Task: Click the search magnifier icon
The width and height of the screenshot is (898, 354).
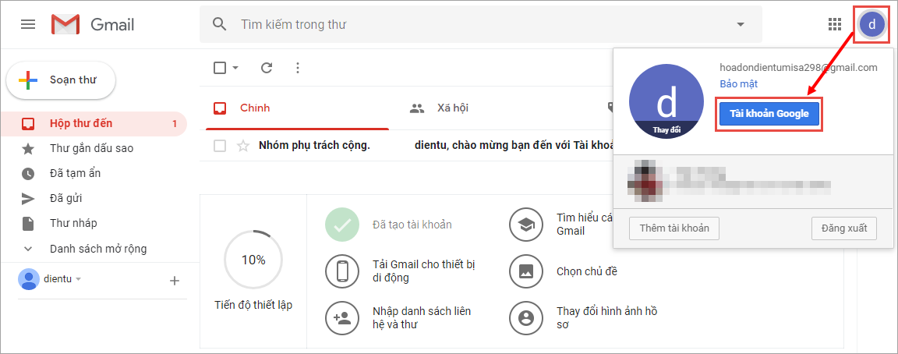Action: click(219, 25)
